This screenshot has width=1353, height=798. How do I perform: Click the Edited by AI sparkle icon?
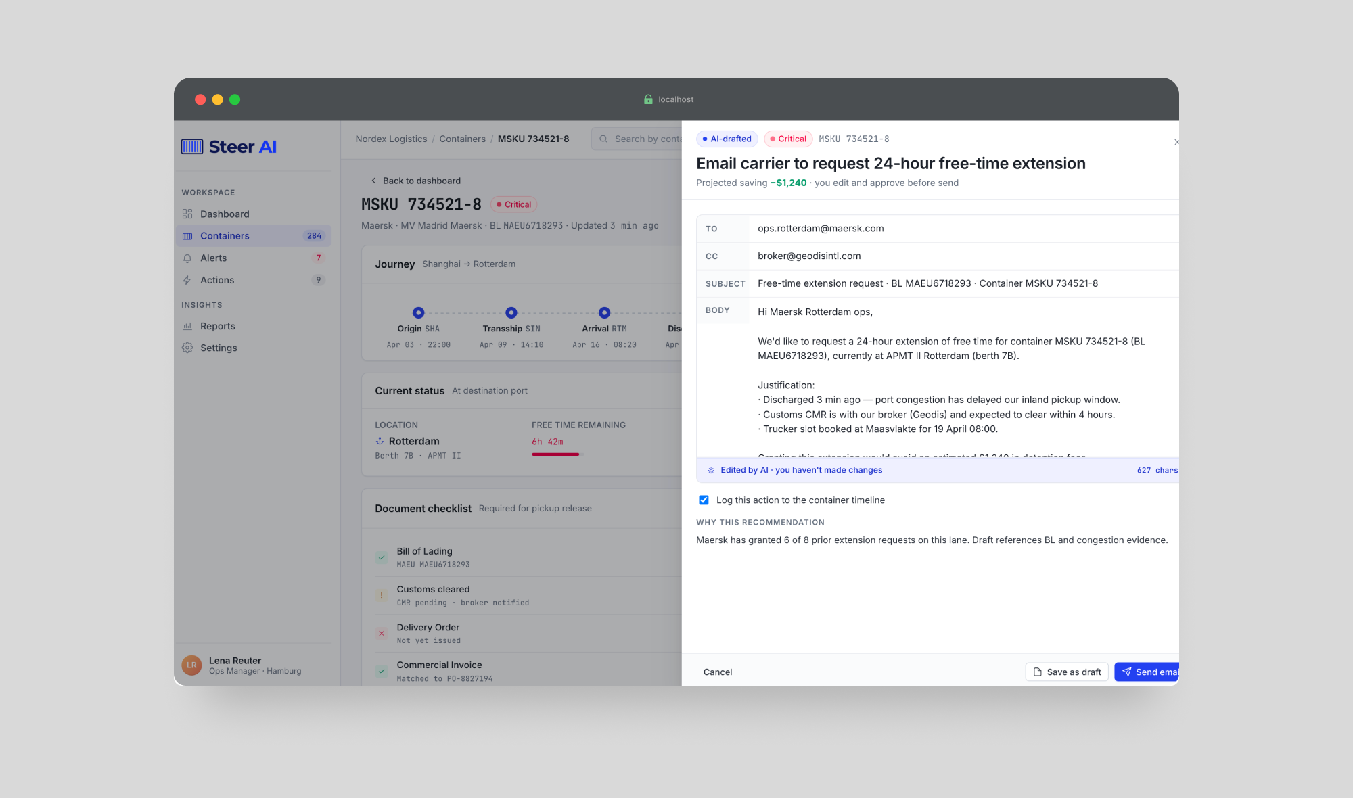coord(711,470)
